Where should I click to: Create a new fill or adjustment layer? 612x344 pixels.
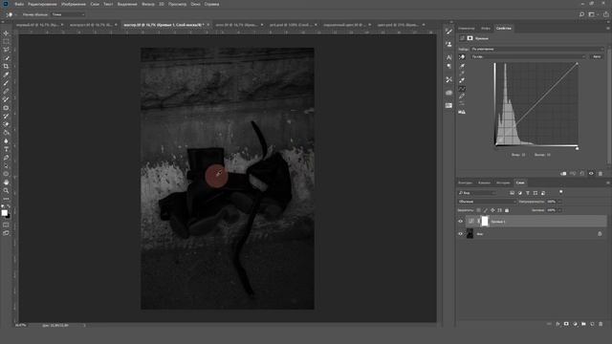click(x=575, y=324)
